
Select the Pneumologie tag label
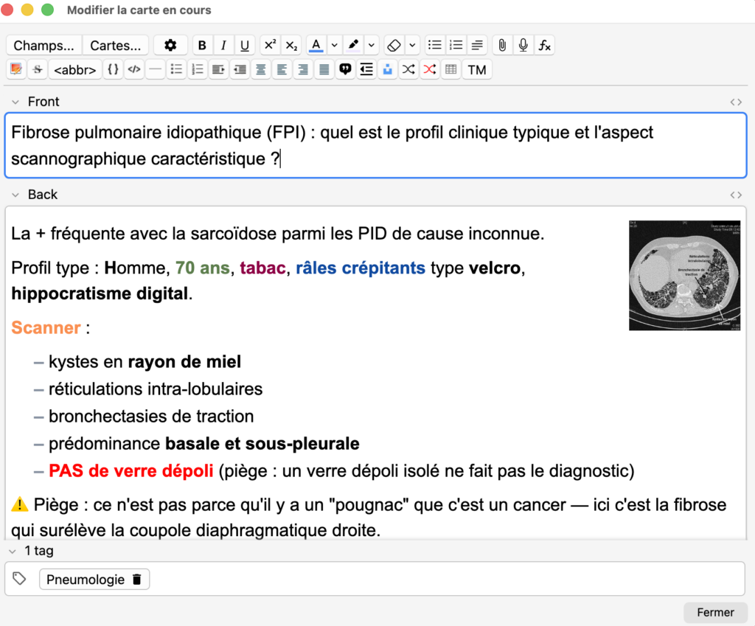[x=86, y=580]
